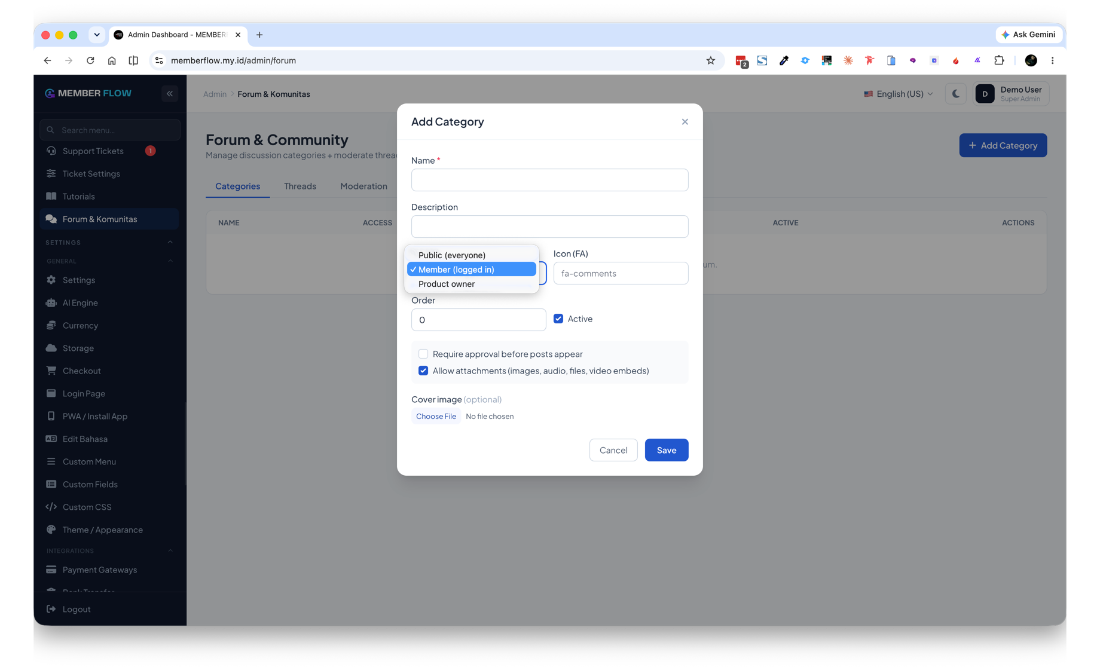Viewport: 1100px width, 670px height.
Task: Toggle dark mode moon icon
Action: coord(955,94)
